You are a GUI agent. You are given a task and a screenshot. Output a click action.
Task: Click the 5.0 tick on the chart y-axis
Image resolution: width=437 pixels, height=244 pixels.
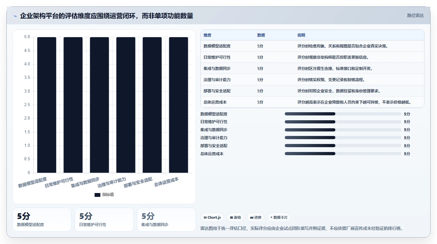[27, 37]
